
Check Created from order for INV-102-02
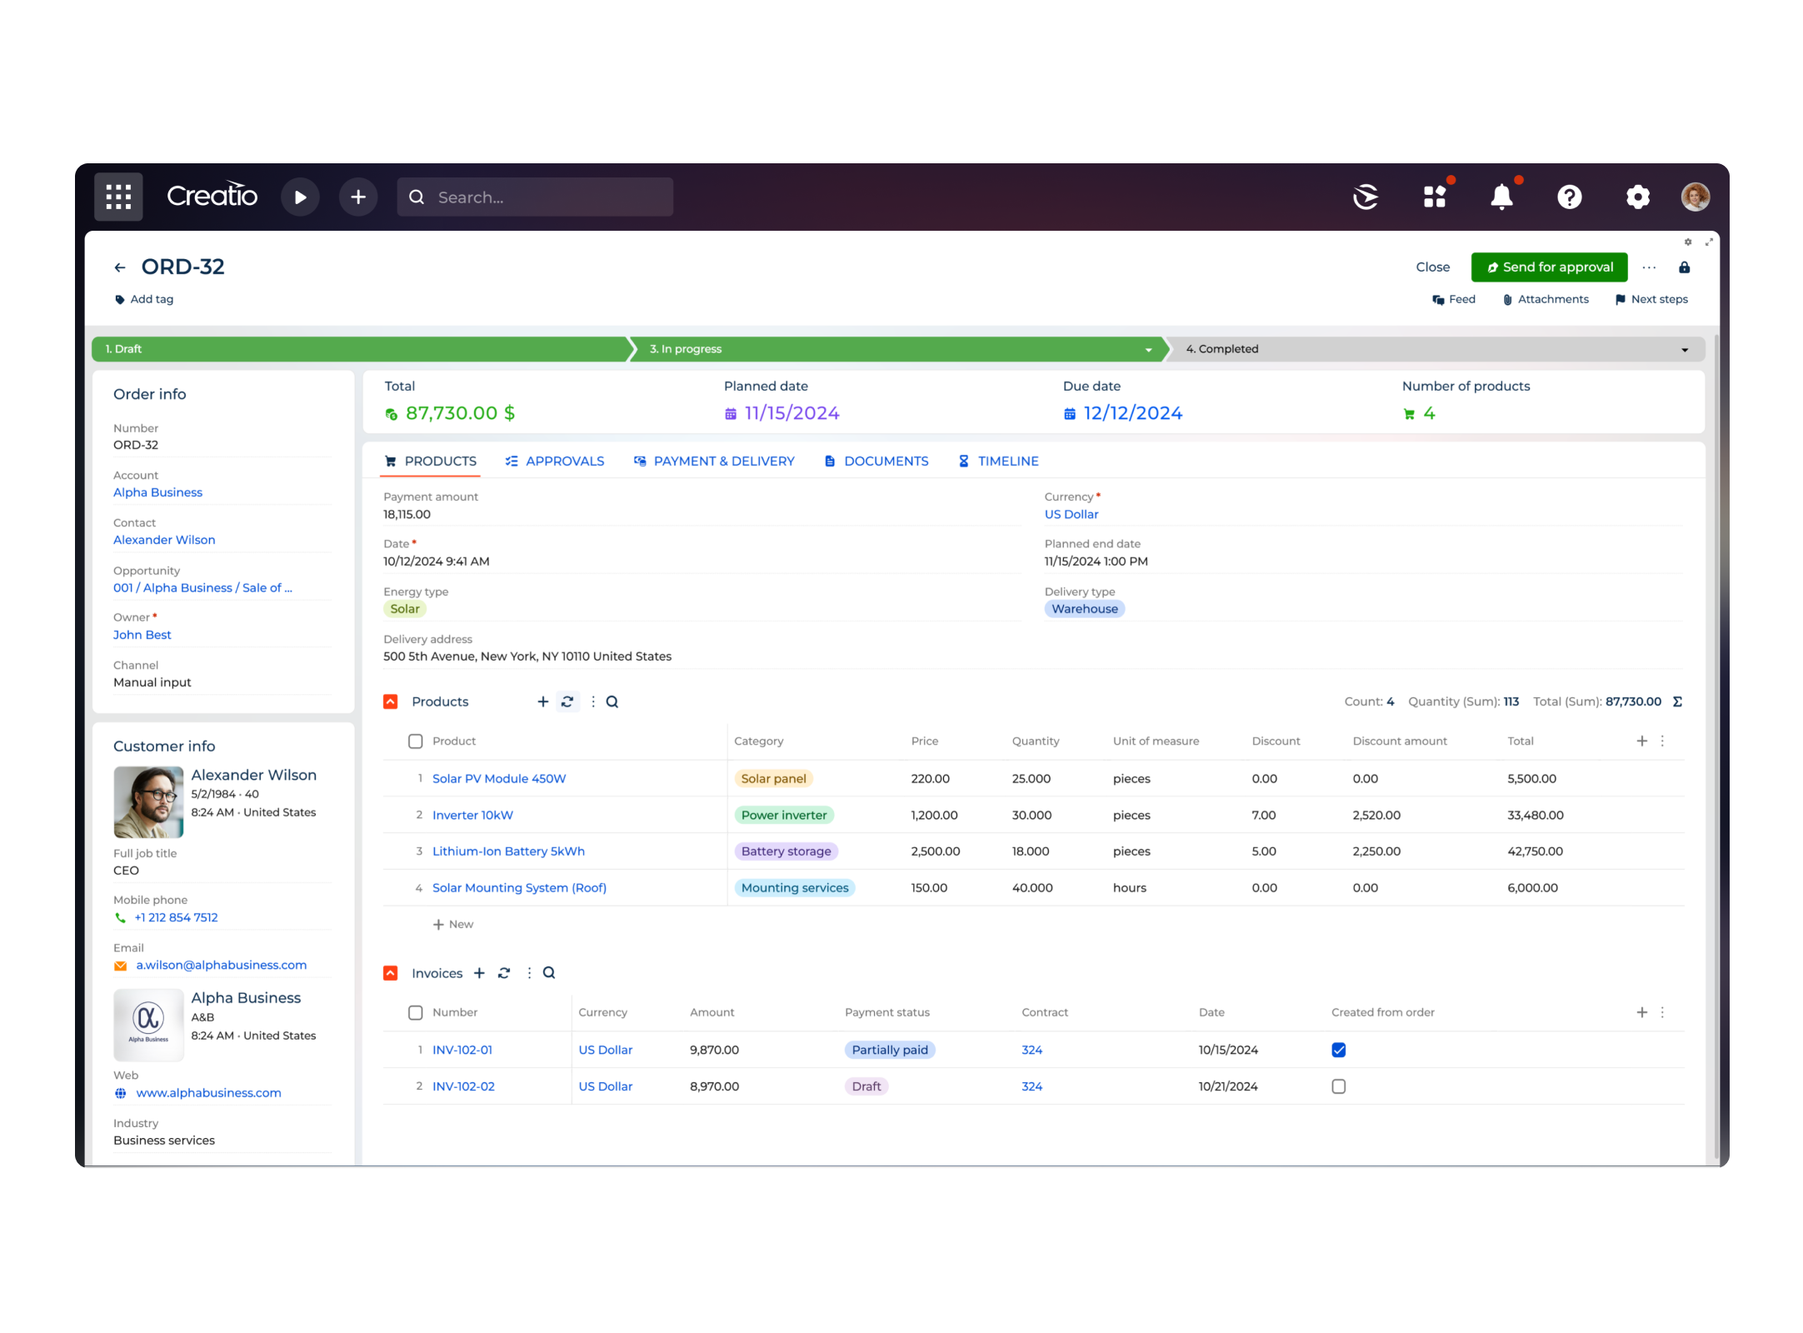point(1338,1086)
